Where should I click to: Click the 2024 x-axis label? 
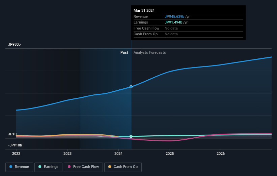118,153
